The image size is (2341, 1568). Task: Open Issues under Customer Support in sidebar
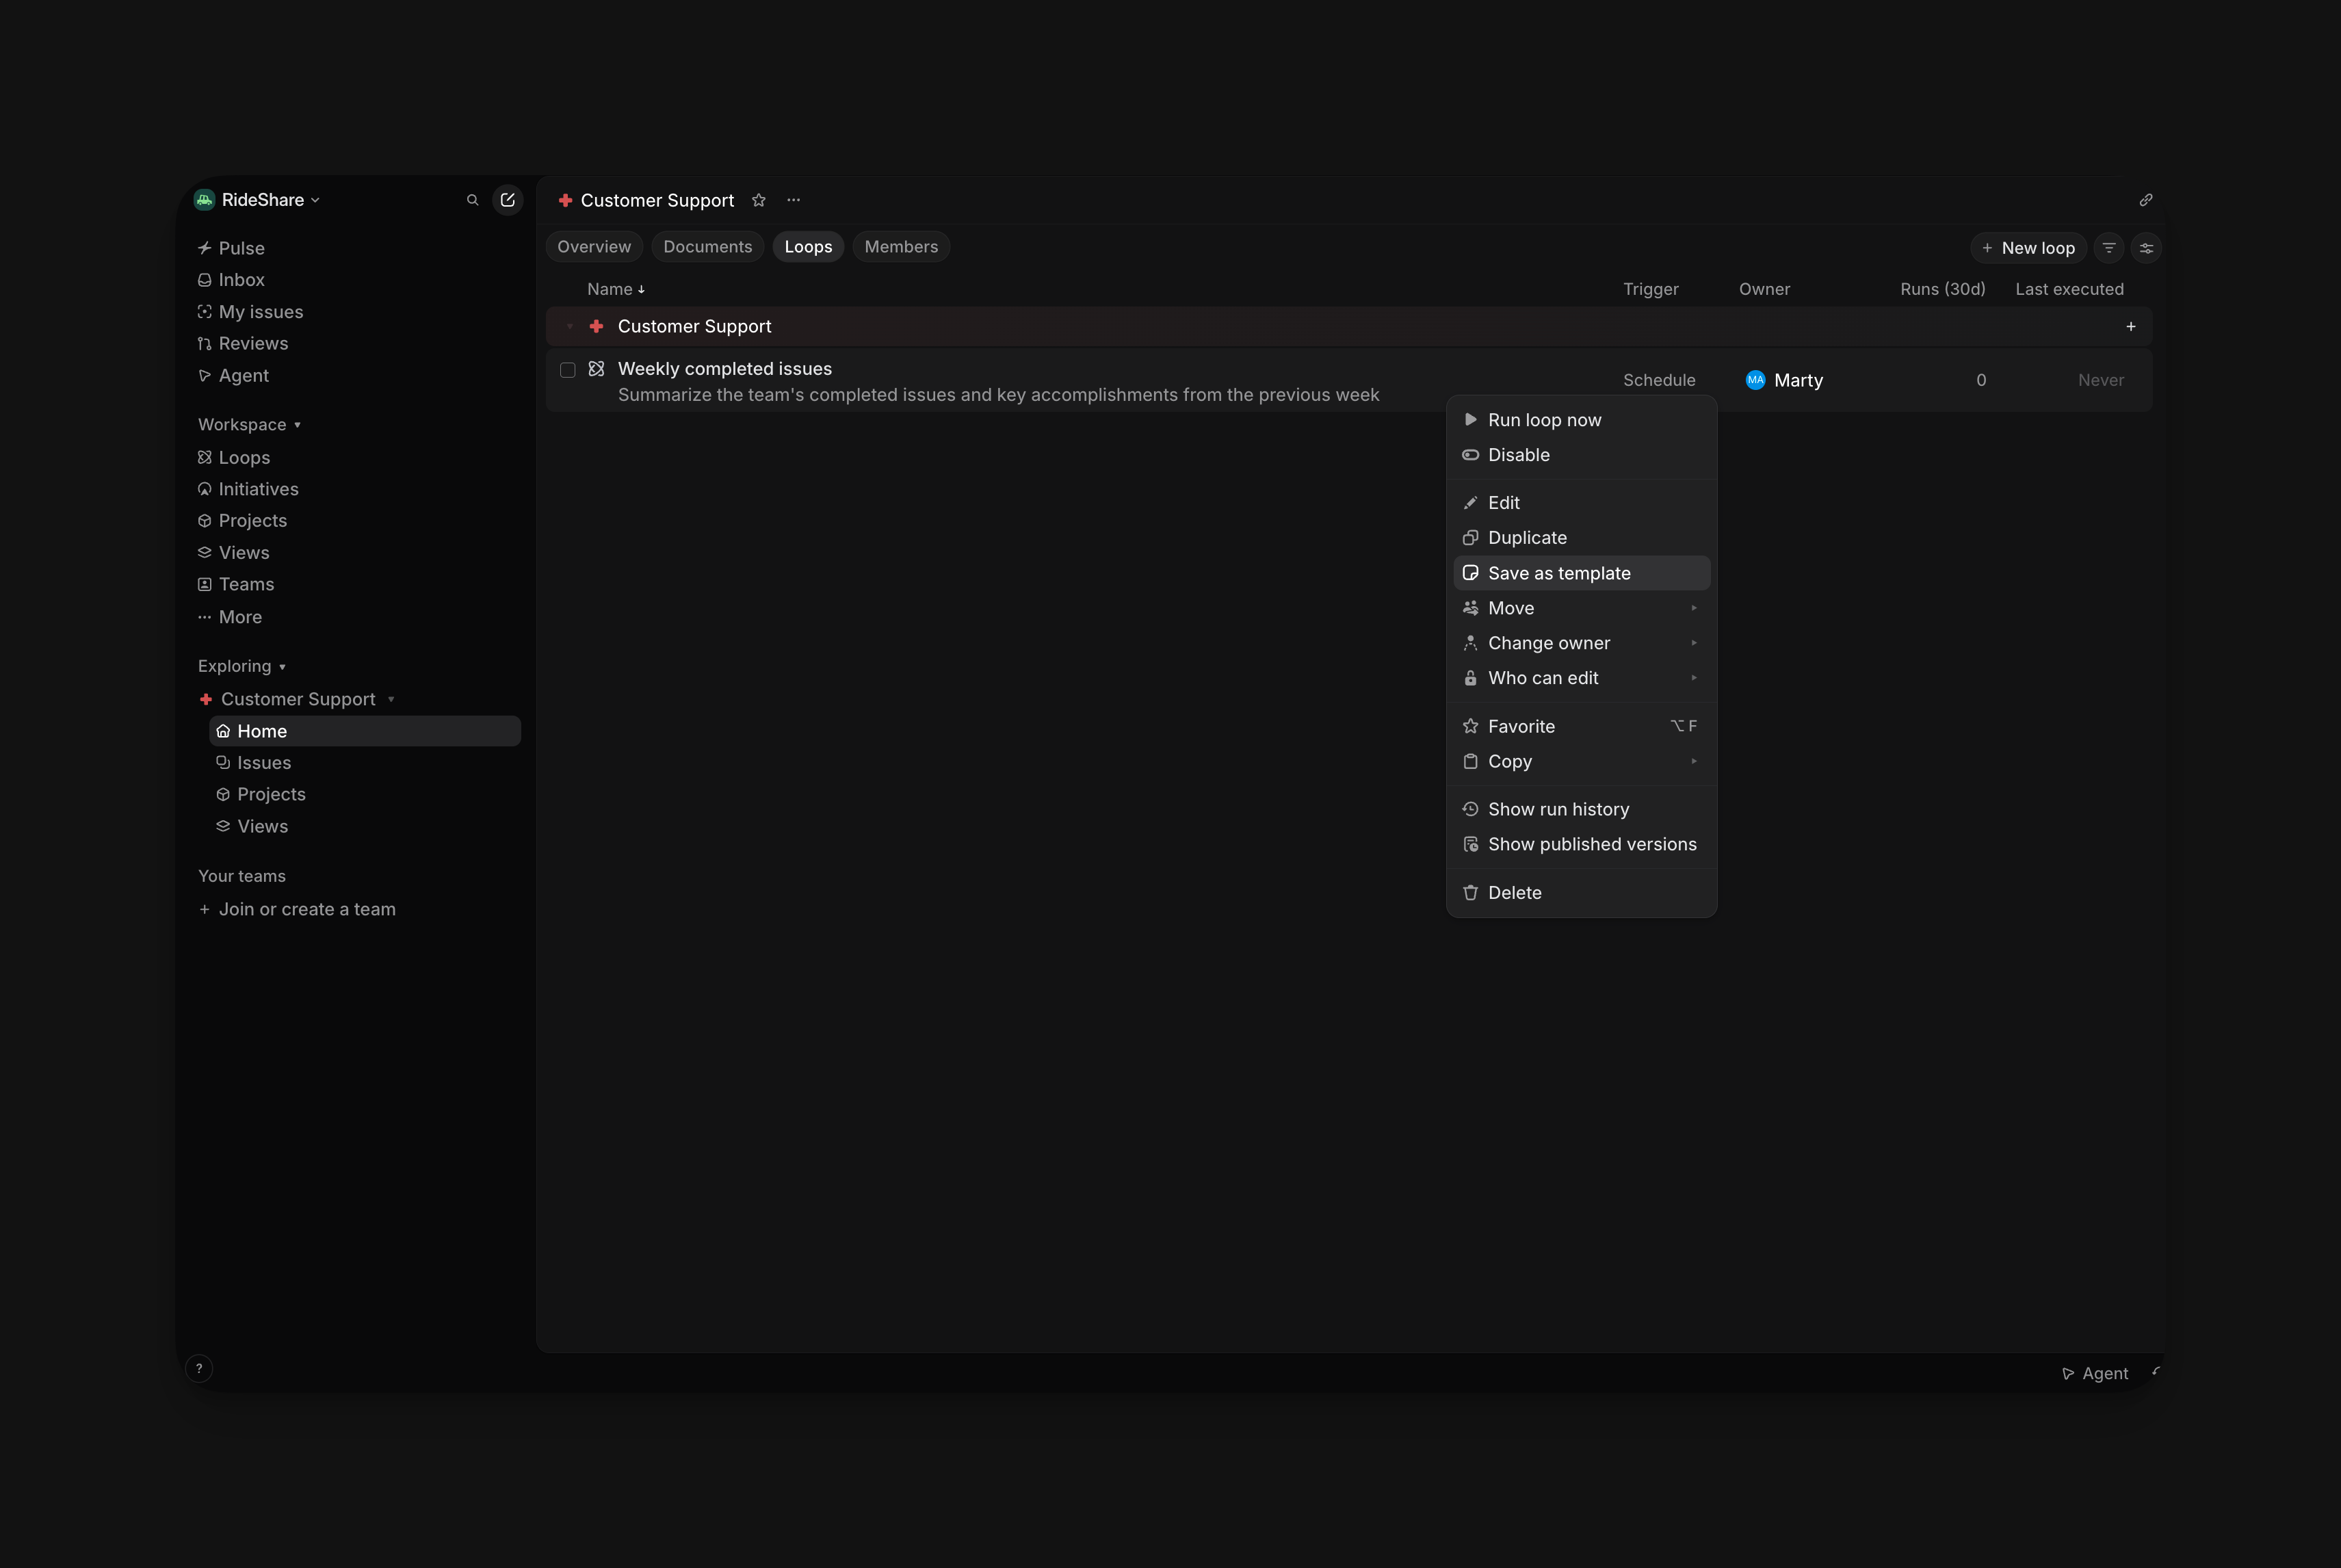(254, 763)
